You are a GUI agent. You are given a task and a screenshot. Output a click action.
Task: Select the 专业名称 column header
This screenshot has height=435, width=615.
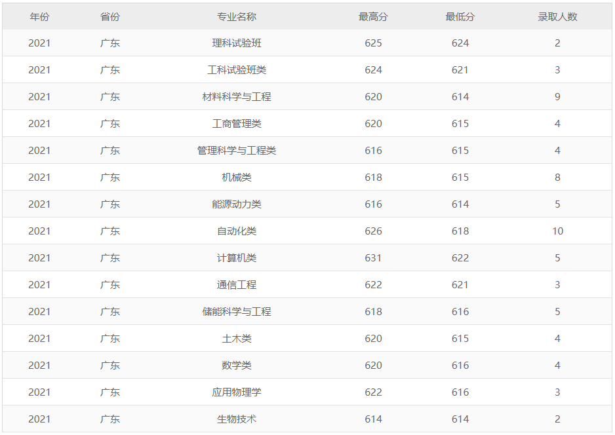click(237, 16)
